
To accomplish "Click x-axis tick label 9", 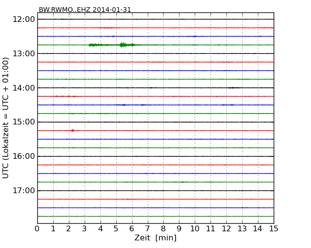I will click(x=179, y=229).
